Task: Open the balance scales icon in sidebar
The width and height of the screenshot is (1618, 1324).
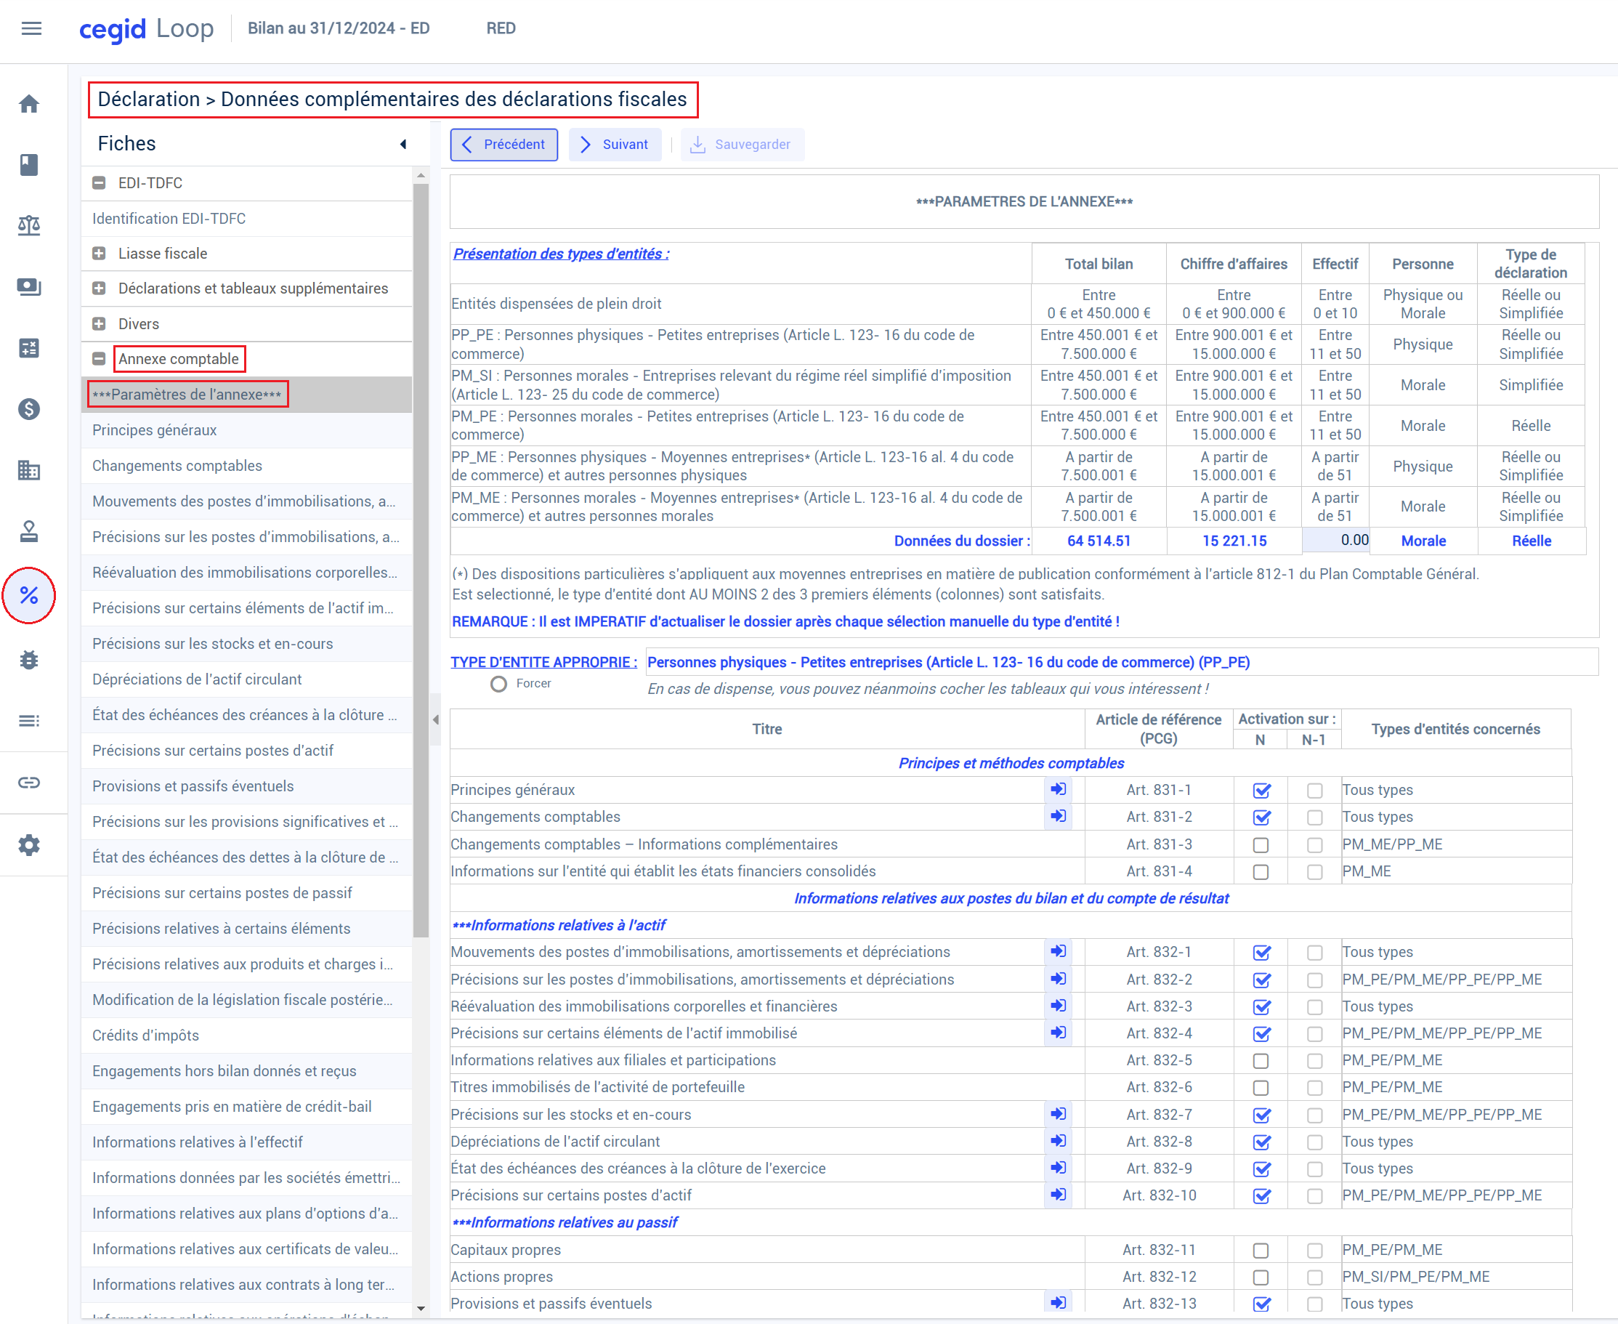Action: pyautogui.click(x=29, y=226)
